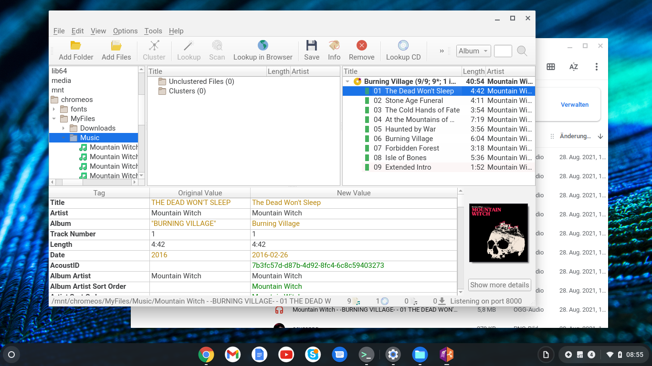Click the clock in system tray
This screenshot has width=652, height=366.
coord(635,355)
